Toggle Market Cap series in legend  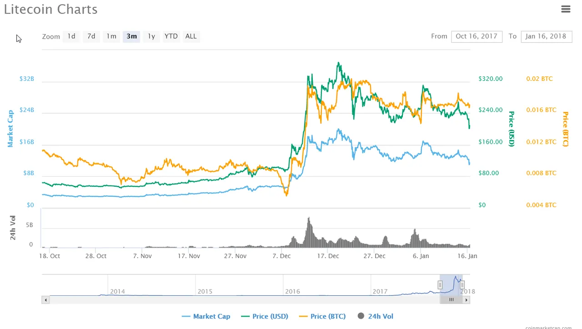pos(206,316)
